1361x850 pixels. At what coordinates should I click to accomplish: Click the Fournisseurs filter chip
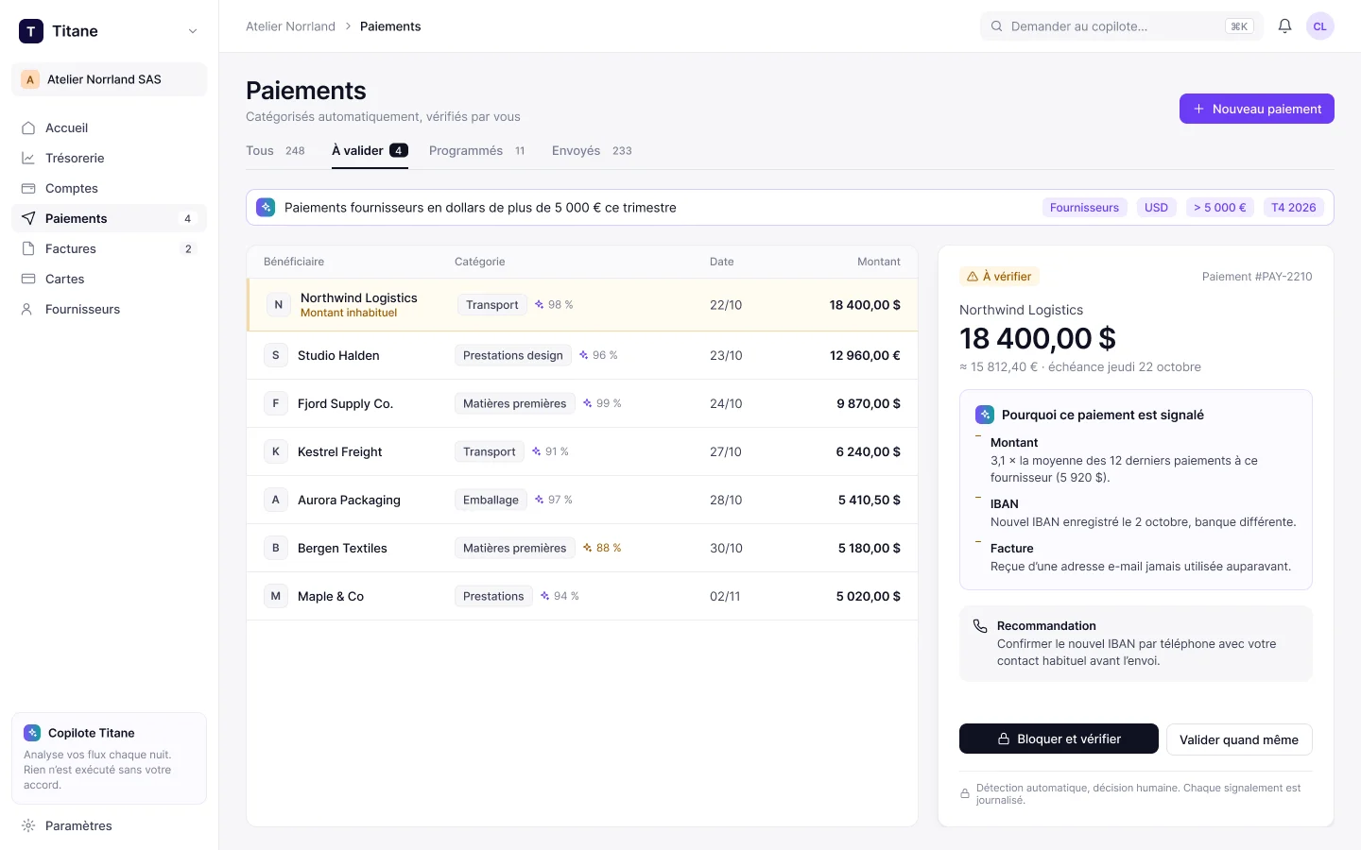[1084, 208]
